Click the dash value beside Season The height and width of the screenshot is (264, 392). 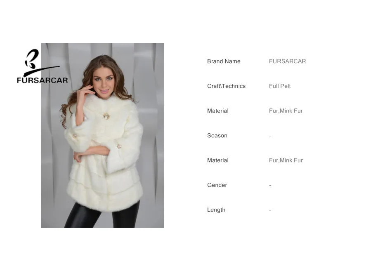[x=270, y=136]
